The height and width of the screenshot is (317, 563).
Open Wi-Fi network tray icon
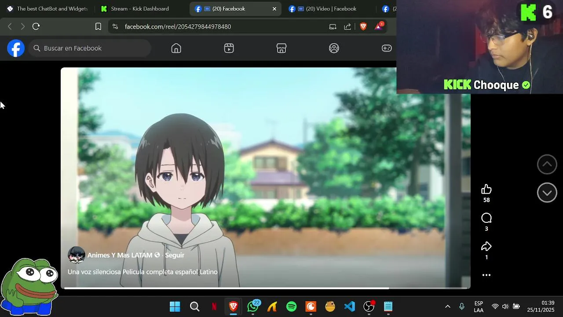(495, 306)
